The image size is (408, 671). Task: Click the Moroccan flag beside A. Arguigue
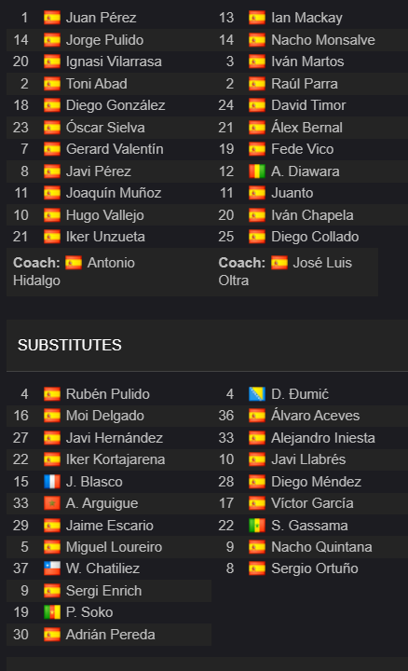tap(52, 503)
